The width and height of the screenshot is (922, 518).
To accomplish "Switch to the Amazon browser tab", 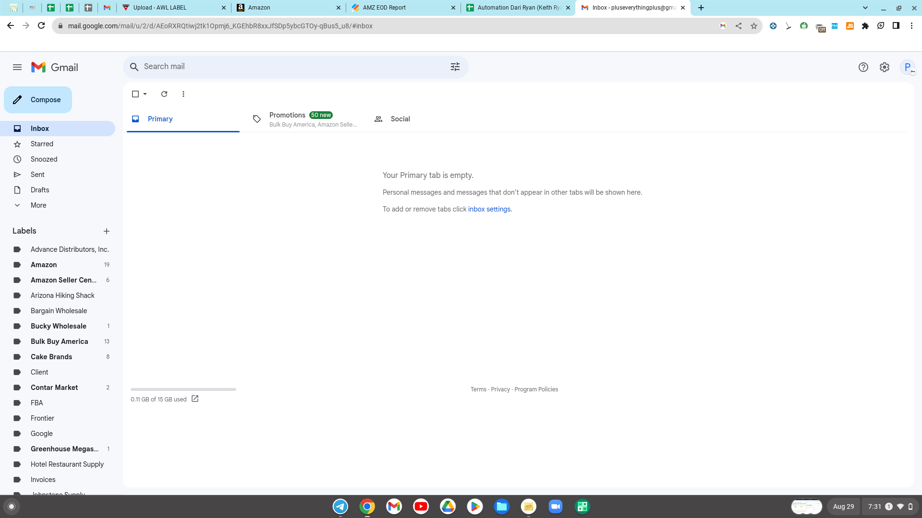I will click(288, 8).
